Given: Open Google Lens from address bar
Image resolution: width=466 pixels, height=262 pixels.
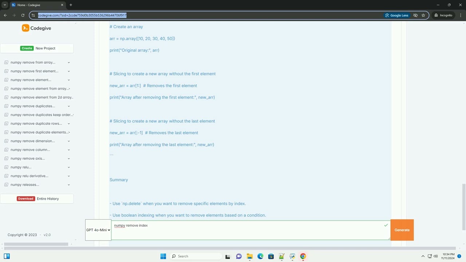Looking at the screenshot, I should pos(397,15).
